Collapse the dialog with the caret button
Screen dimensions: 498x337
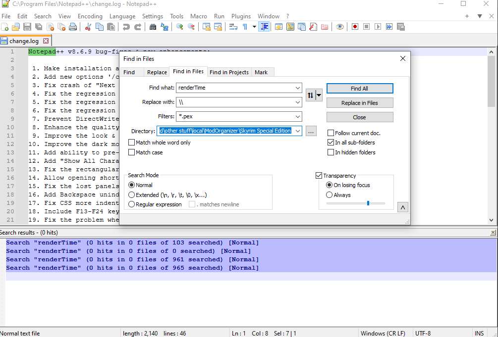[403, 207]
